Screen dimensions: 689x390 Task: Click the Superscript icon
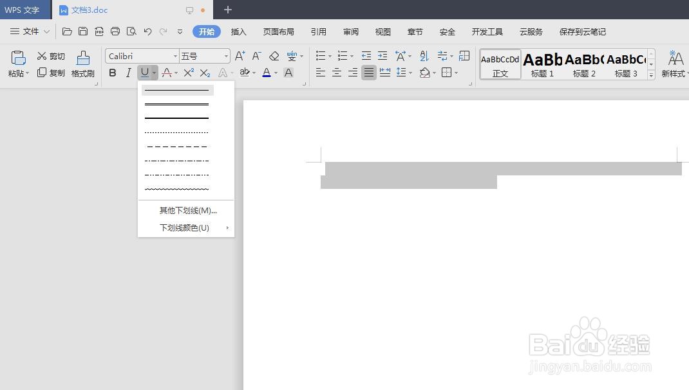[187, 73]
